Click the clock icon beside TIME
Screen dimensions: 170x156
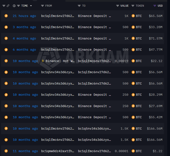[14, 6]
